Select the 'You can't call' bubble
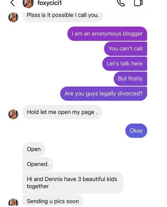 (125, 48)
